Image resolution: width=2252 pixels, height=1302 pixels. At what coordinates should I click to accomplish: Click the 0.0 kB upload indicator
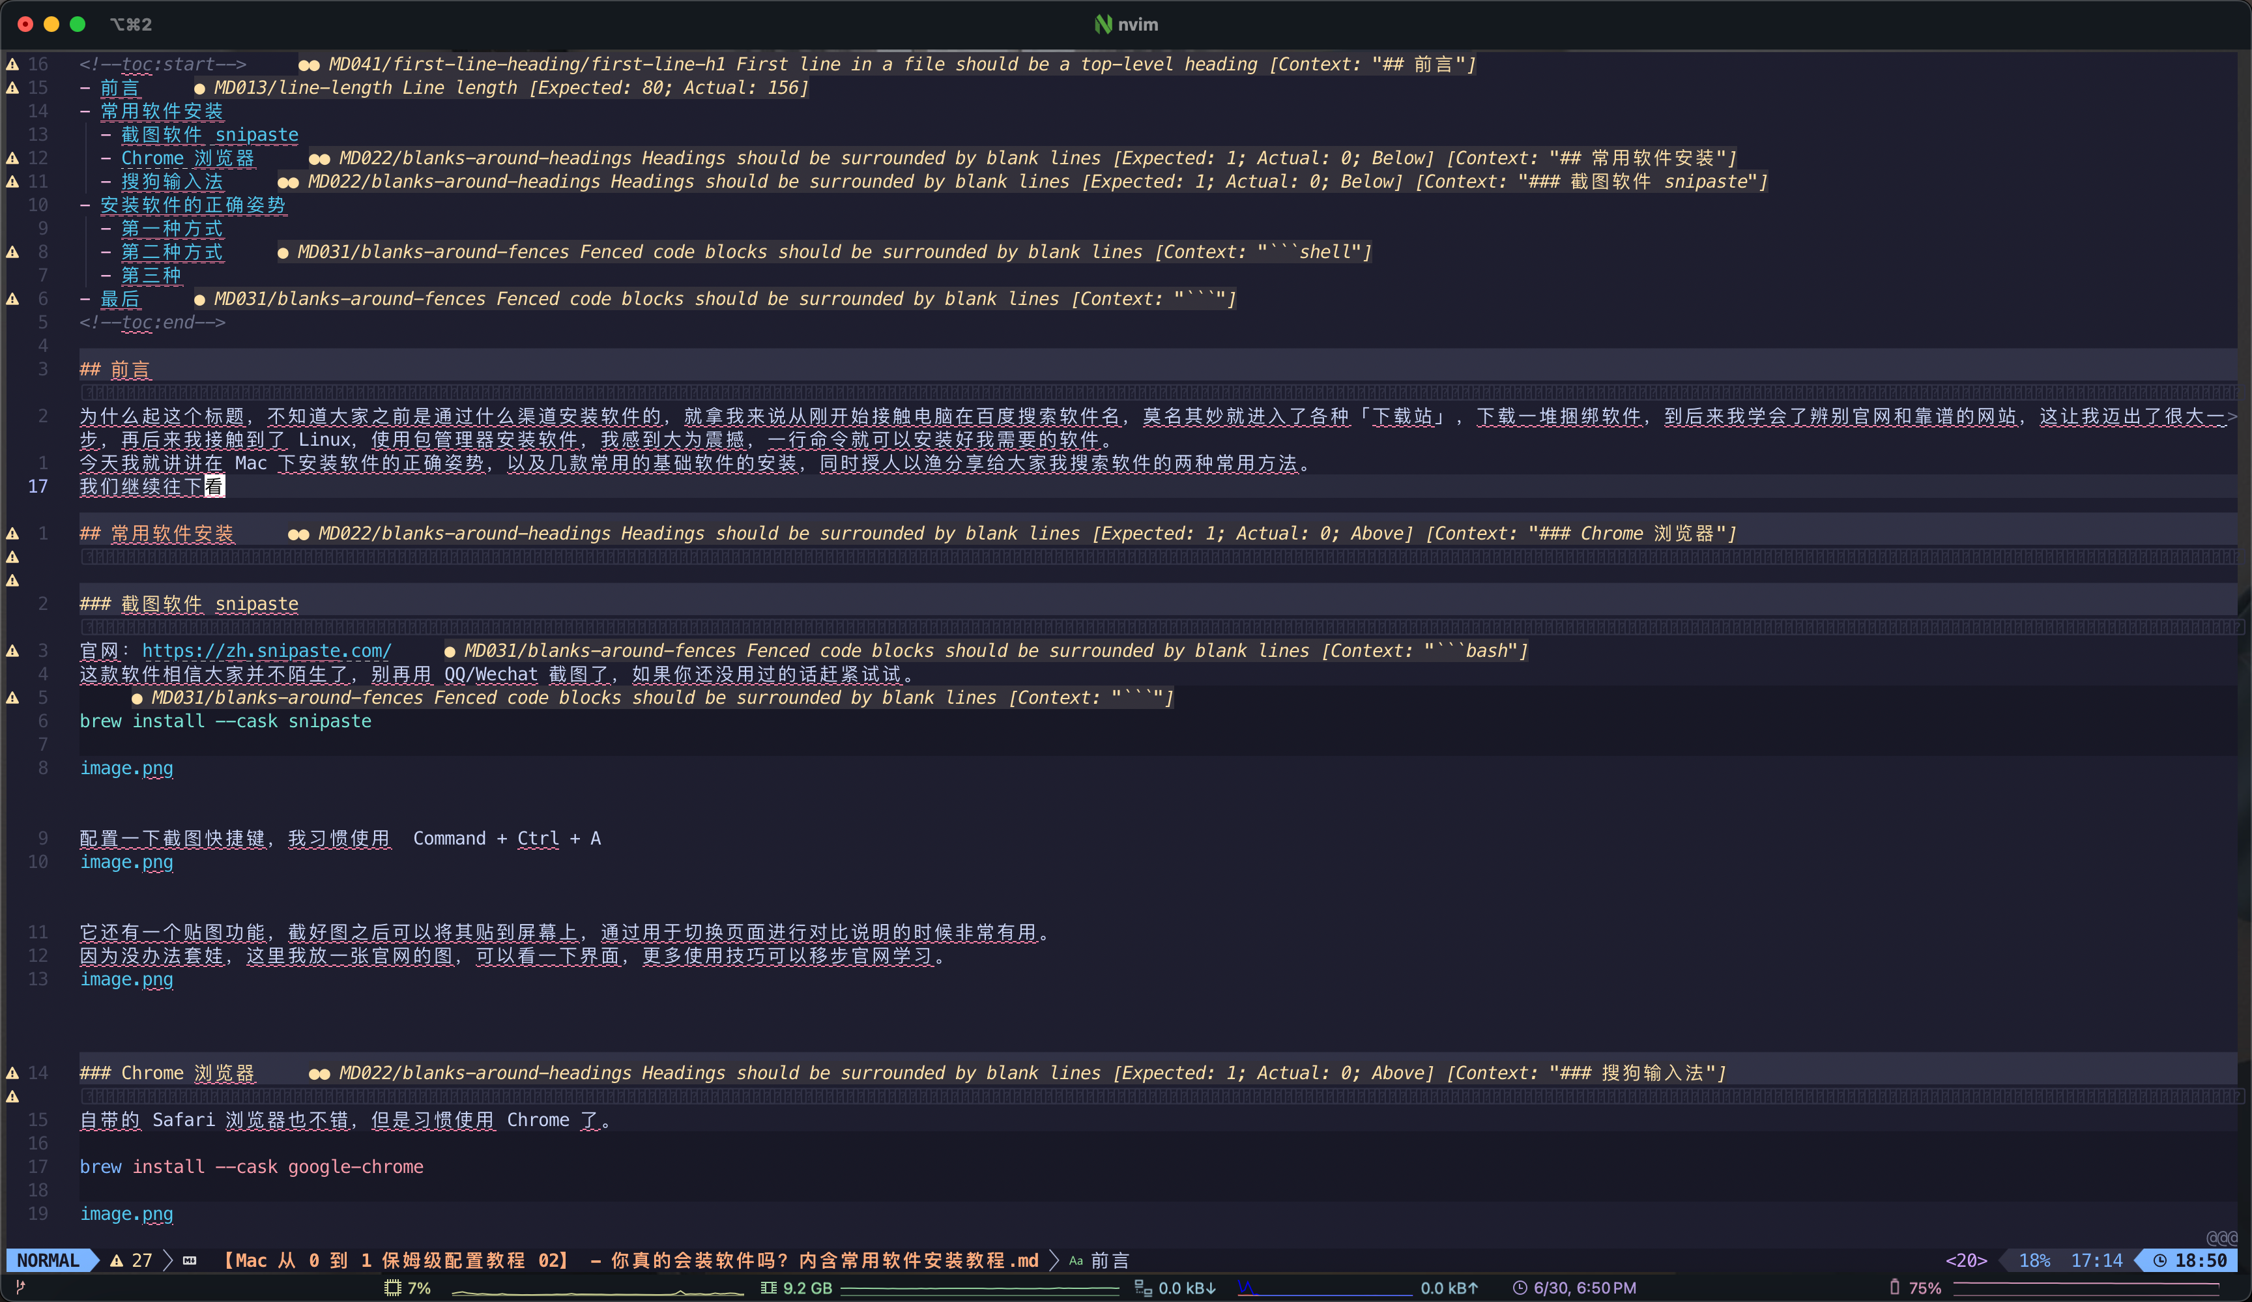pyautogui.click(x=1449, y=1288)
